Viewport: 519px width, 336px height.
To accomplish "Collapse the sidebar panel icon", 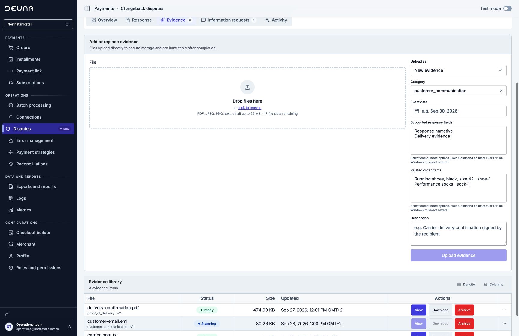I will point(87,8).
